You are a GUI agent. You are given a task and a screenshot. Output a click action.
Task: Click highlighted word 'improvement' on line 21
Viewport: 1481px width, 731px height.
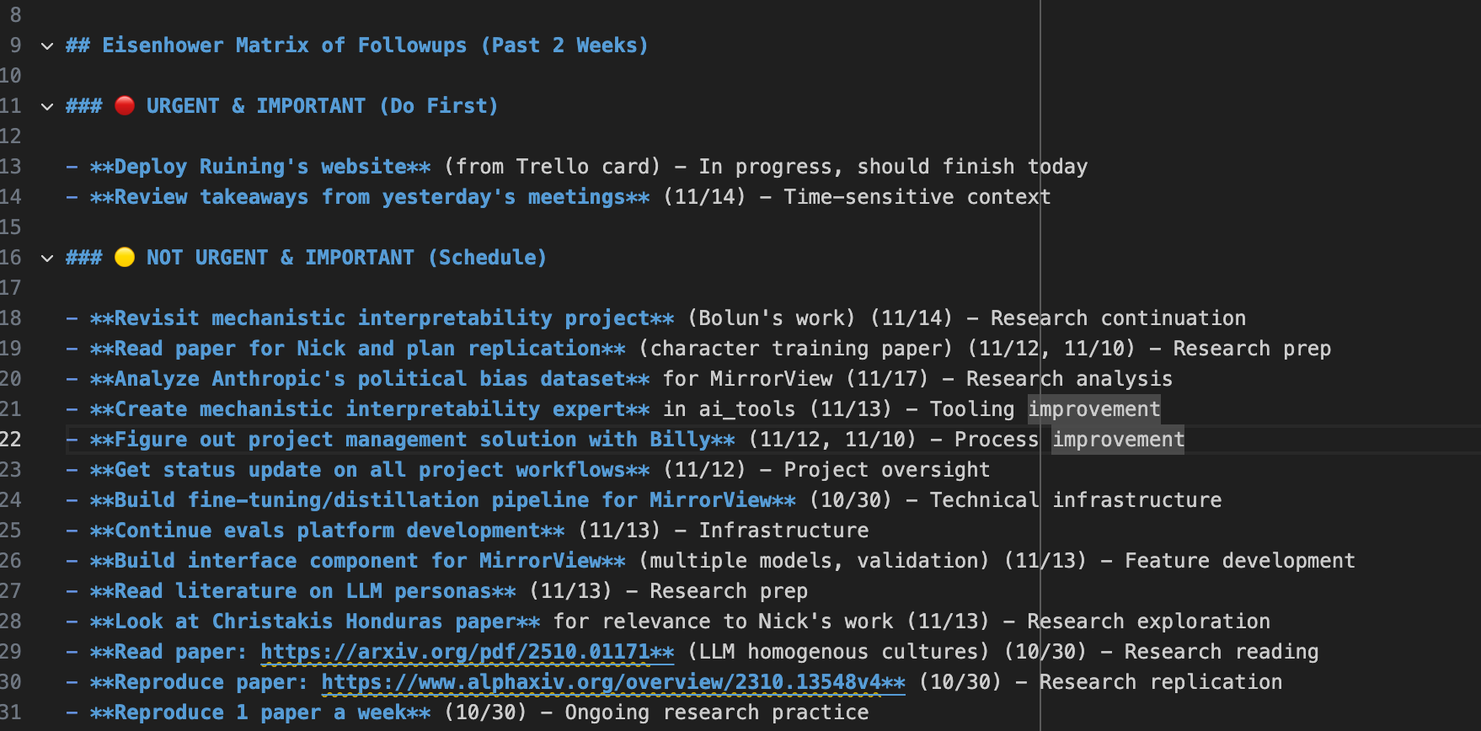click(1093, 409)
